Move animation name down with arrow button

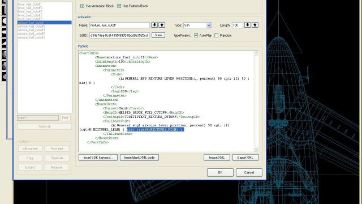[x=154, y=25]
